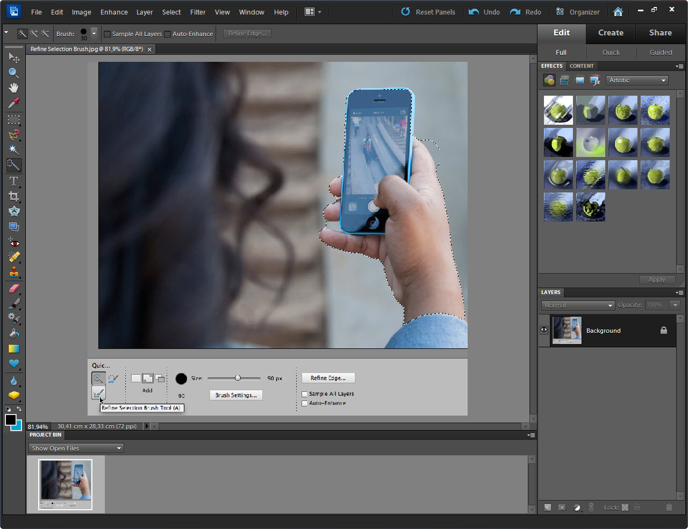Select the Hand tool

coord(14,88)
